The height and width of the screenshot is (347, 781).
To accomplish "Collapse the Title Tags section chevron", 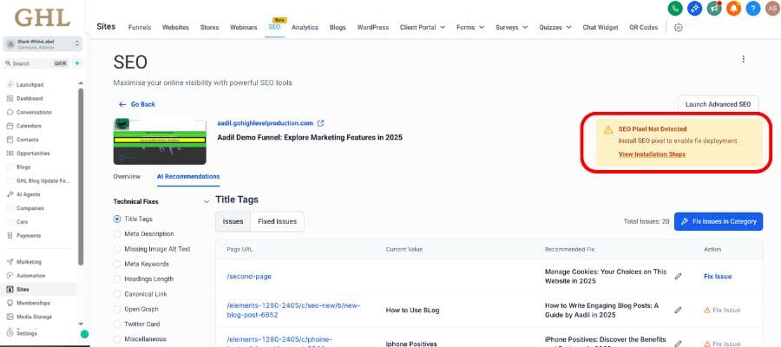I will point(206,201).
